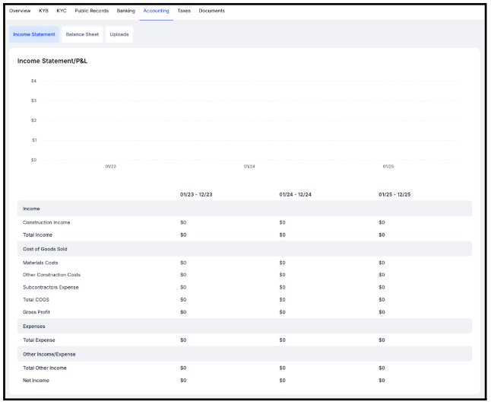Select the Gross Profit row label
The width and height of the screenshot is (491, 405).
(x=36, y=312)
